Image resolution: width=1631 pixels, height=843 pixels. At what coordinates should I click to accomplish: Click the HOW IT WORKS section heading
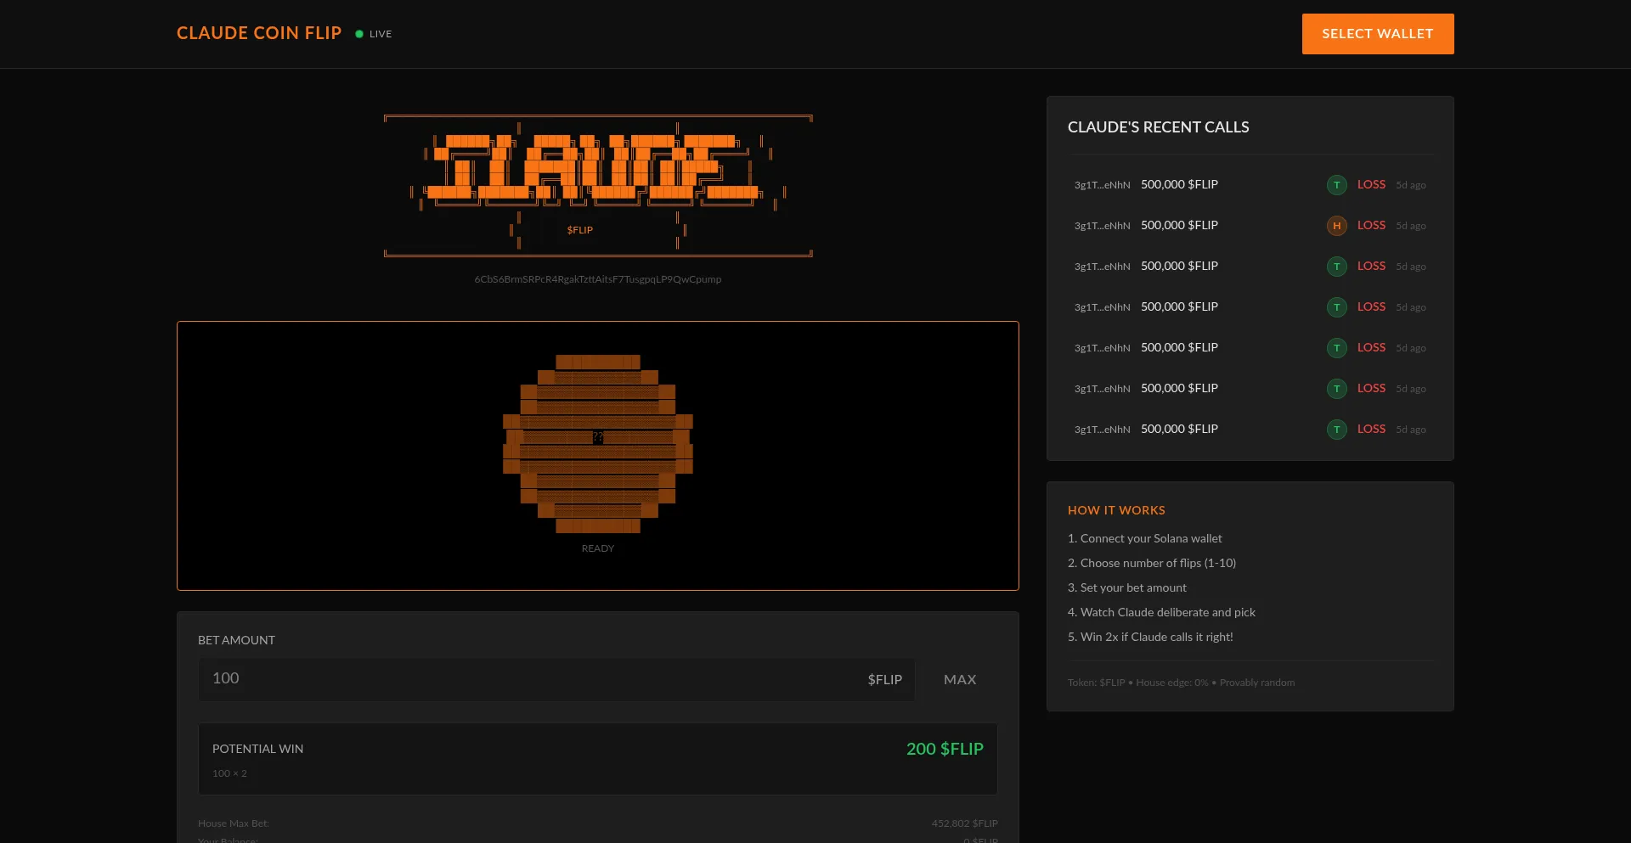click(x=1116, y=510)
